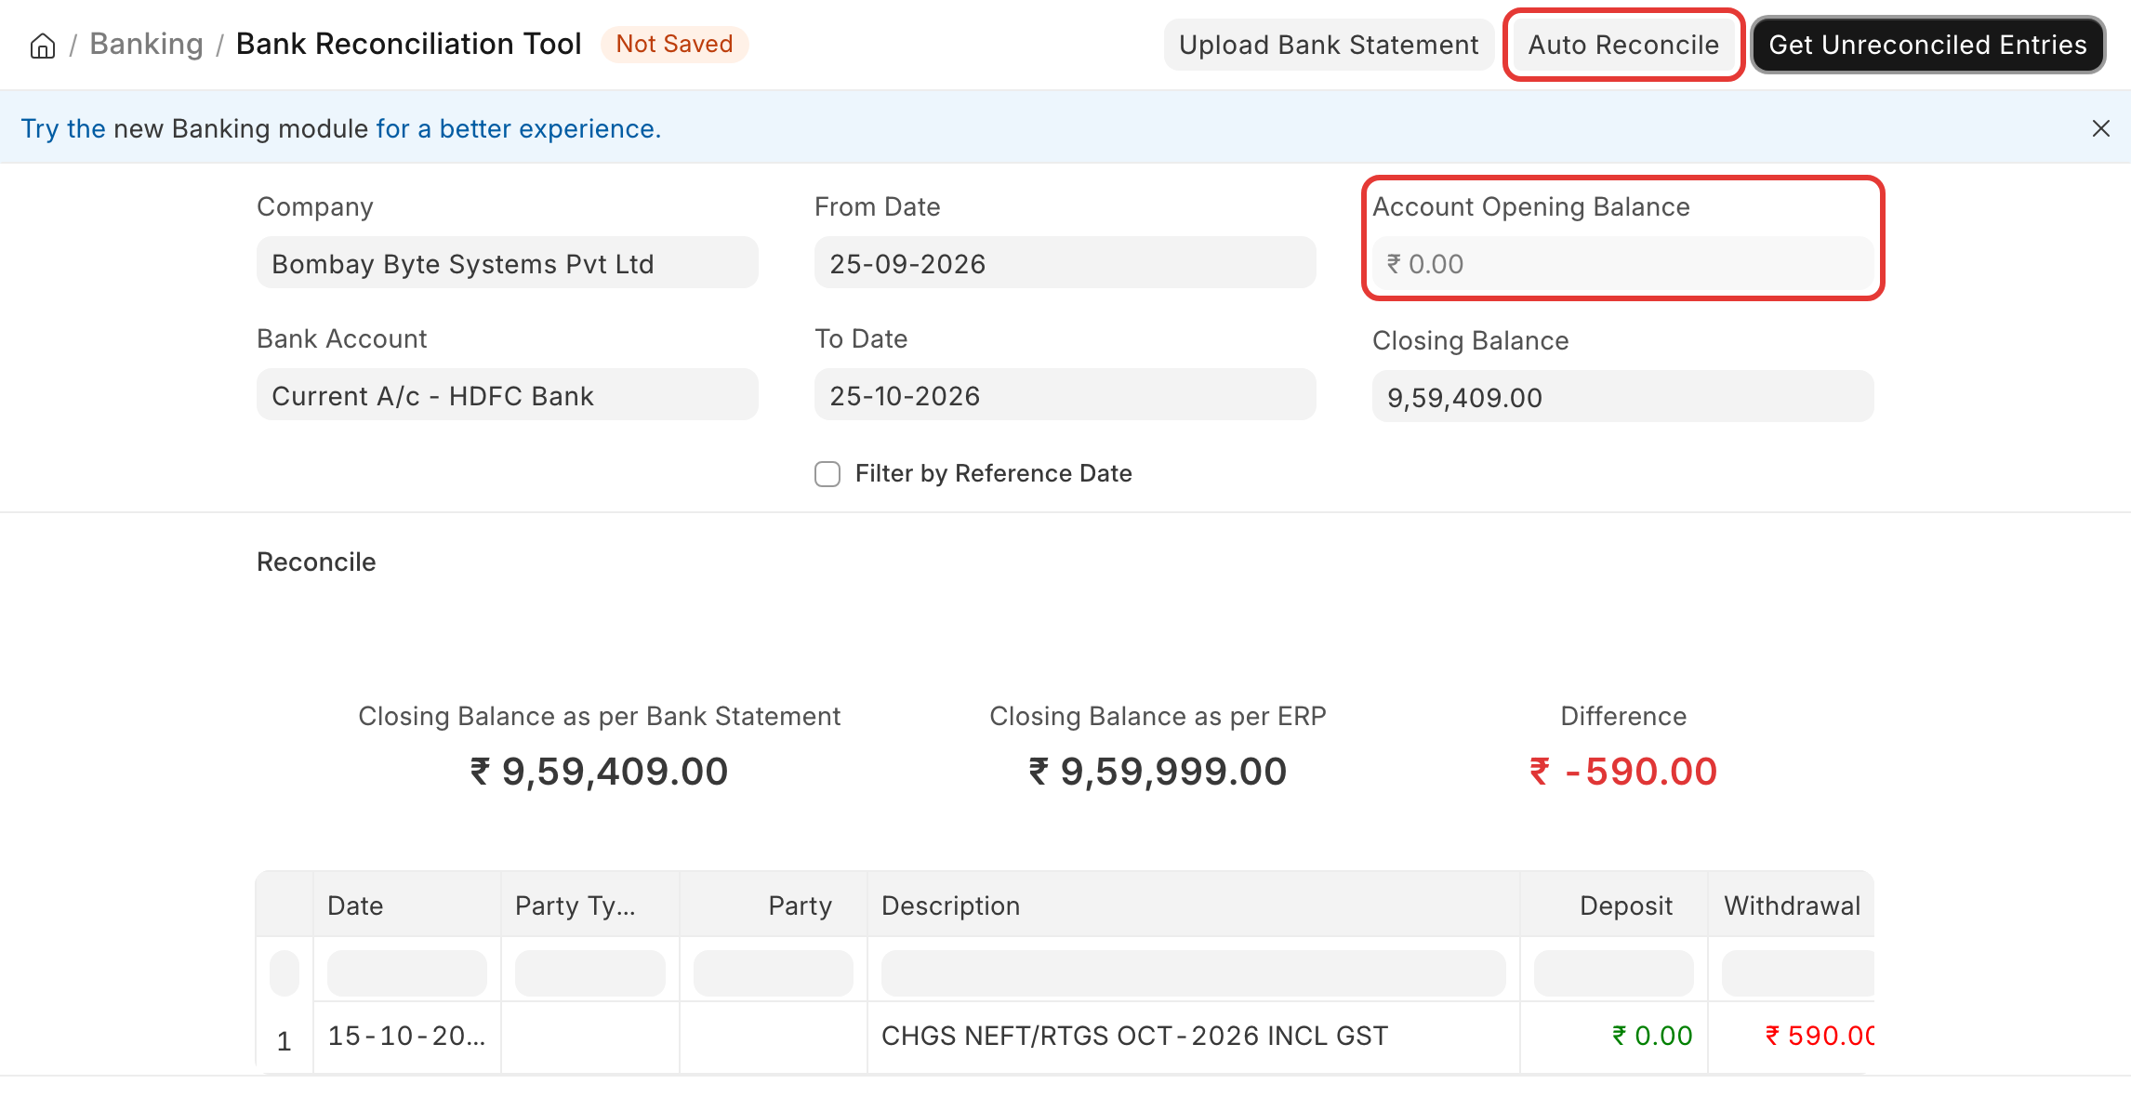Click the Bank Statement closing balance ₹ 9,59,409.00

point(600,772)
